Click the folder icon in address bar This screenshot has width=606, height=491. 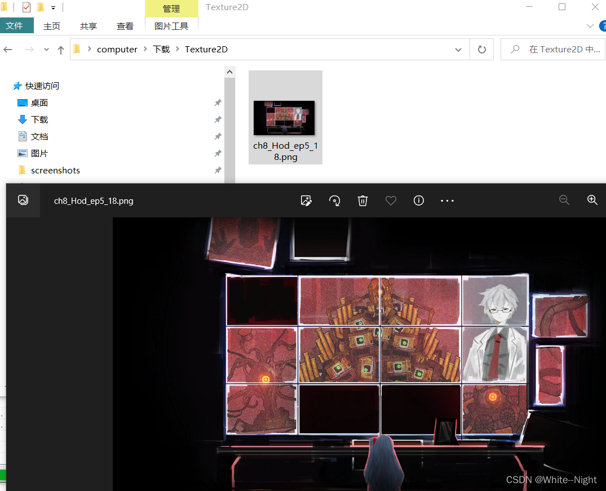point(77,49)
